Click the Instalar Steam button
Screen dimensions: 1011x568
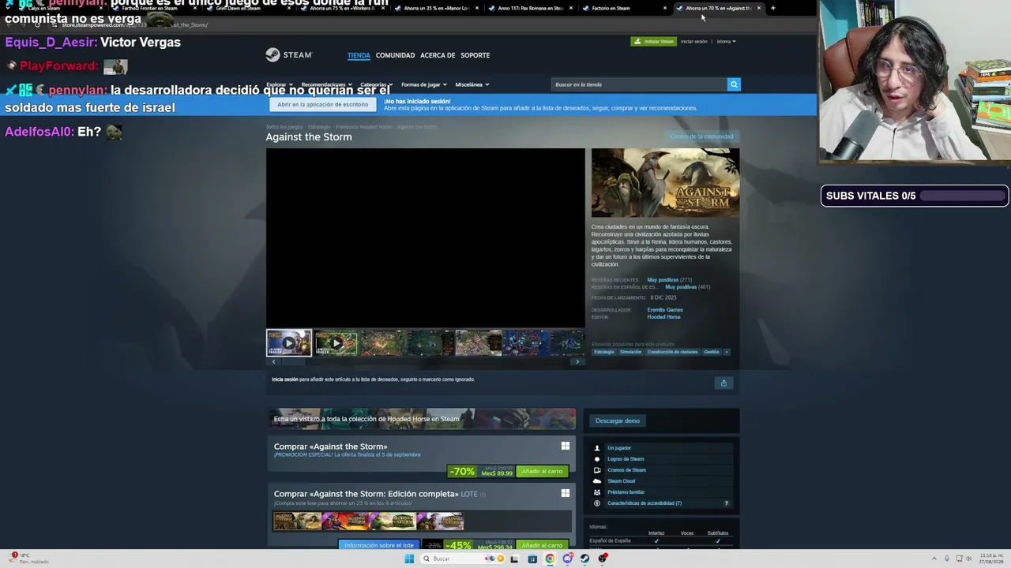(653, 41)
